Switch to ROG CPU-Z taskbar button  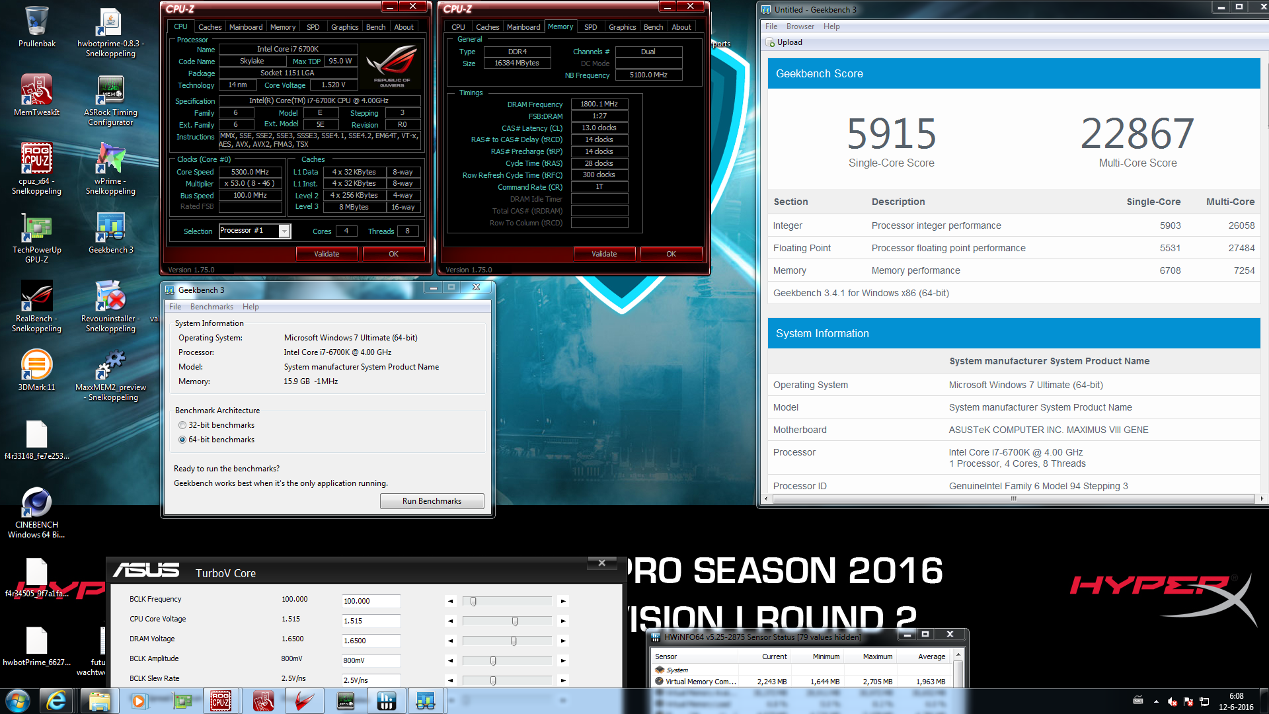point(221,701)
